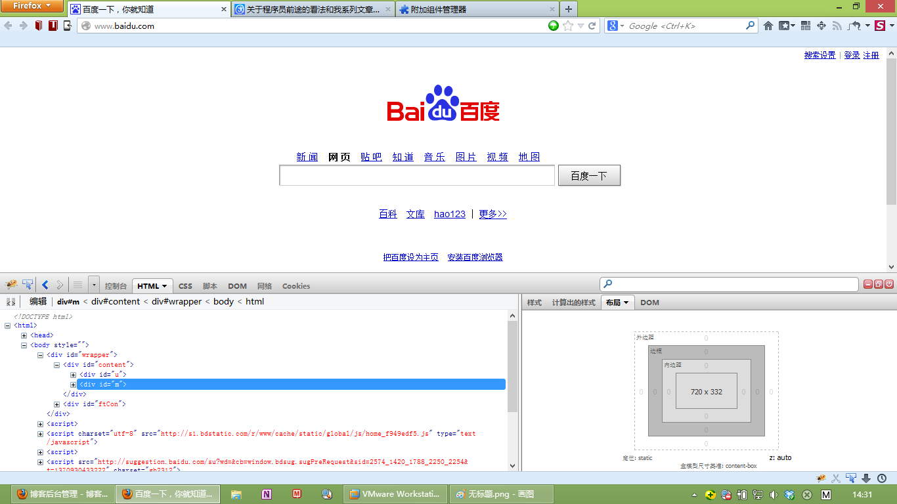Switch to the 控制台 console tab

116,286
